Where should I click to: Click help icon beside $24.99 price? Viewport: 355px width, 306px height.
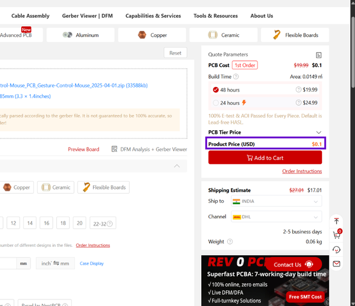pos(298,102)
